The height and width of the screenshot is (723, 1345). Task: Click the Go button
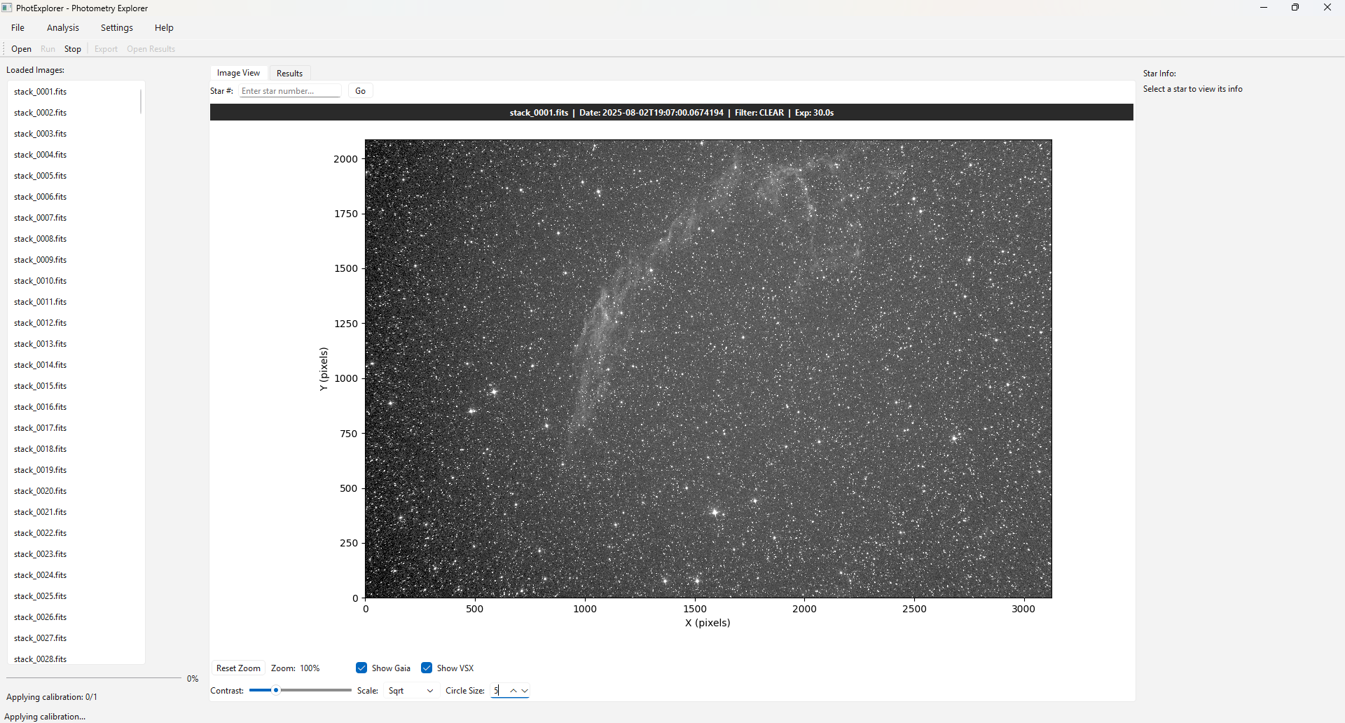[x=360, y=91]
